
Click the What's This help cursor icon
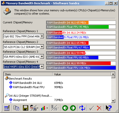pyautogui.click(x=109, y=108)
